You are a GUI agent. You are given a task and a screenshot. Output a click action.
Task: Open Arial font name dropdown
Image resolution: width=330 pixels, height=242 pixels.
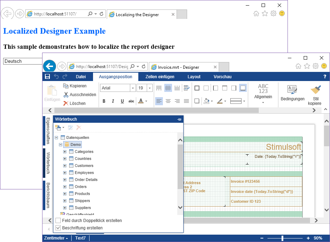click(133, 88)
